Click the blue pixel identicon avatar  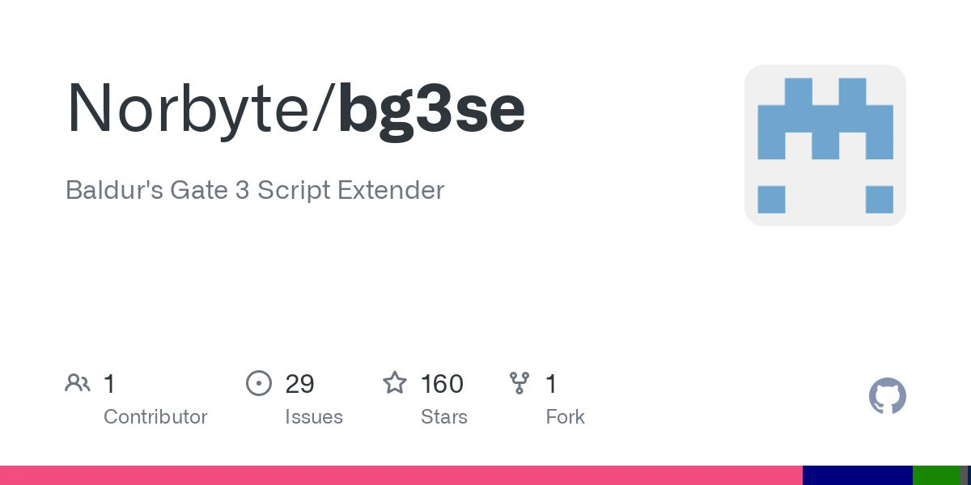[x=825, y=145]
